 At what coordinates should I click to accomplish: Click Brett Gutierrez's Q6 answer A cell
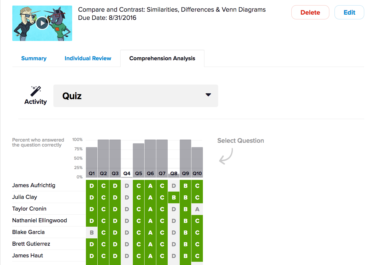[x=150, y=244]
